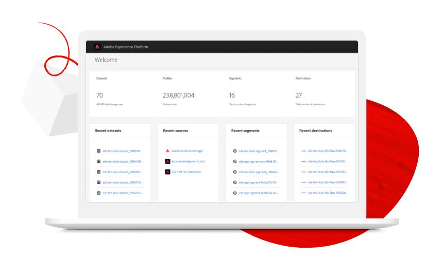This screenshot has width=443, height=259.
Task: Click the Total number of segments caption
Action: pyautogui.click(x=243, y=104)
